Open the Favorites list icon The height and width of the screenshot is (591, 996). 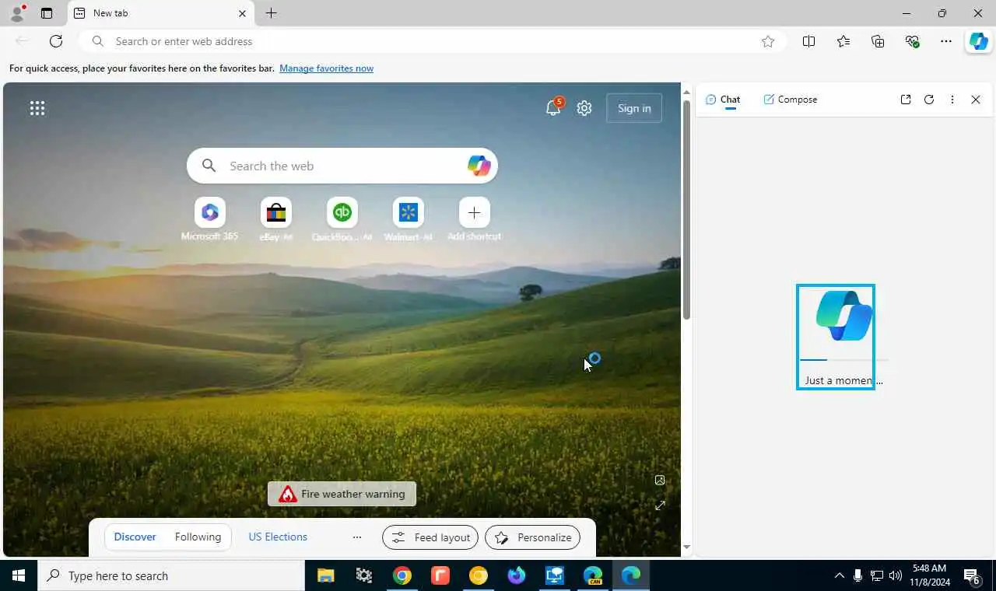[x=843, y=41]
